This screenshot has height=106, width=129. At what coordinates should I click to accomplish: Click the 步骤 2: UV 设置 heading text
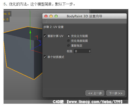click(x=54, y=27)
